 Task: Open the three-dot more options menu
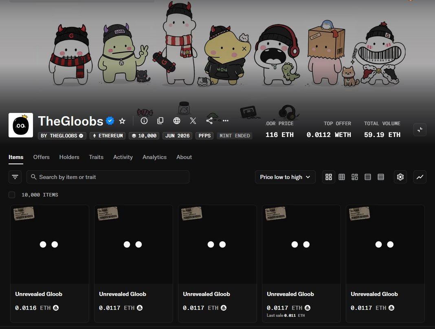pos(226,121)
